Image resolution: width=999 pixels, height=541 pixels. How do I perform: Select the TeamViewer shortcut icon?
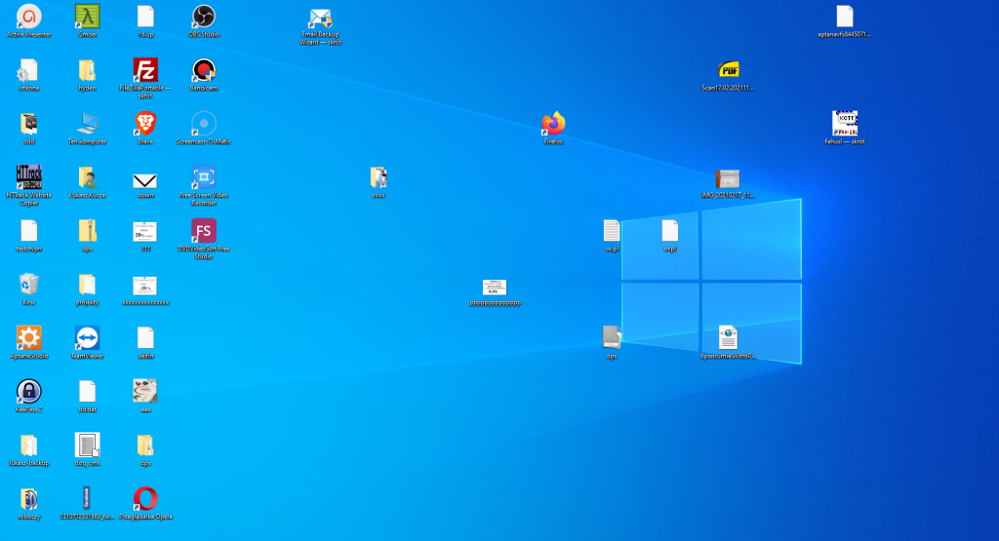tap(87, 337)
